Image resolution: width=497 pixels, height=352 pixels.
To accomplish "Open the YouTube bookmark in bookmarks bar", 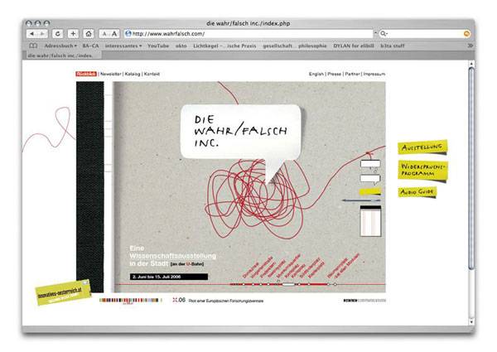I will (158, 46).
